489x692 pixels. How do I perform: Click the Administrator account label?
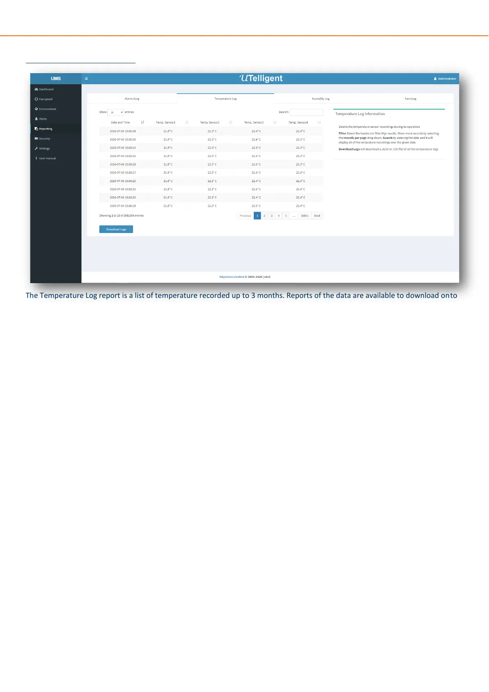447,78
